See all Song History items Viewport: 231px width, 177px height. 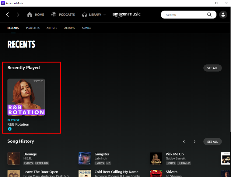click(x=212, y=141)
